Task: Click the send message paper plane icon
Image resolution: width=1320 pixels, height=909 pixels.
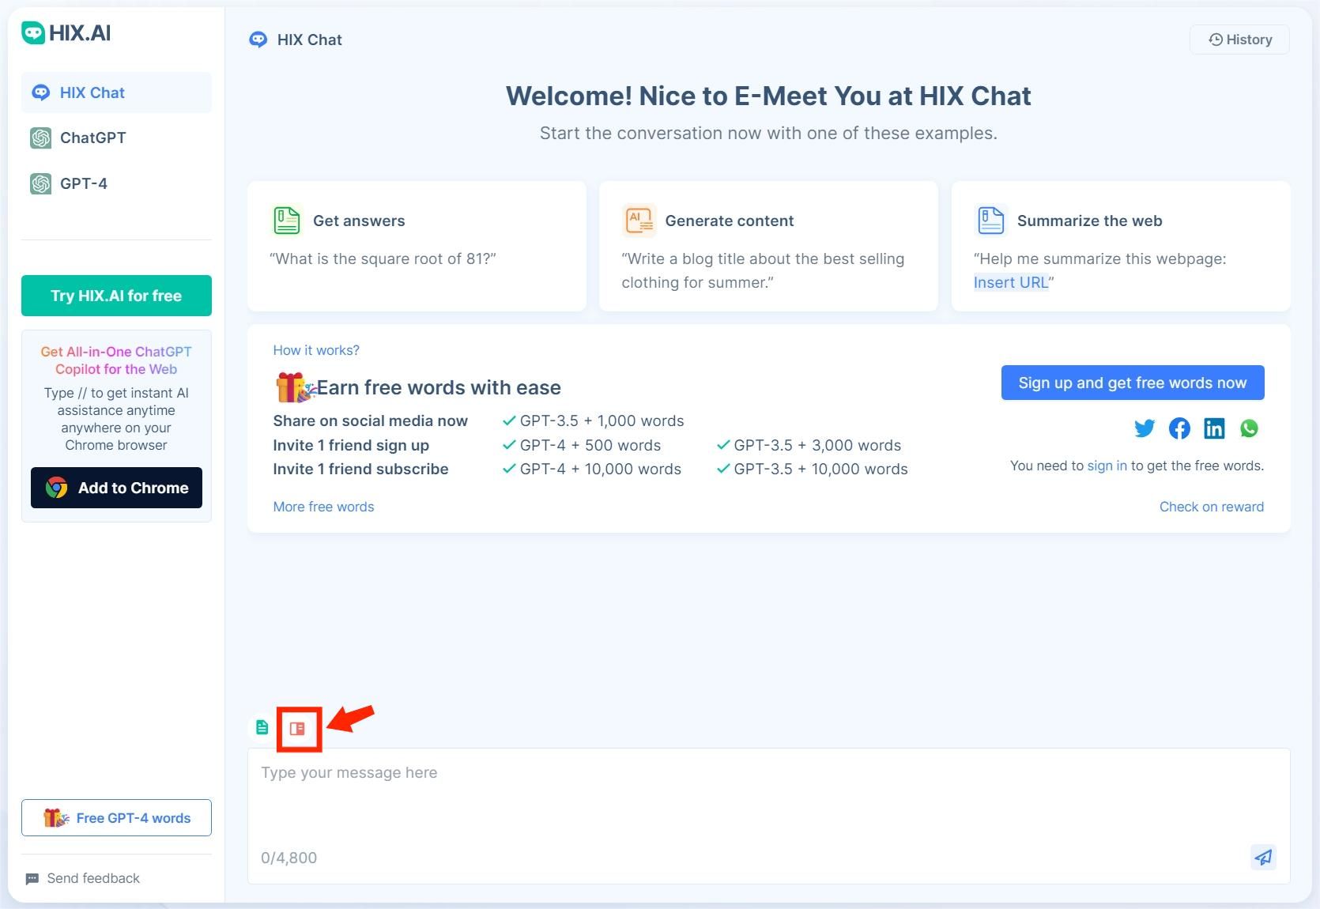Action: tap(1263, 857)
